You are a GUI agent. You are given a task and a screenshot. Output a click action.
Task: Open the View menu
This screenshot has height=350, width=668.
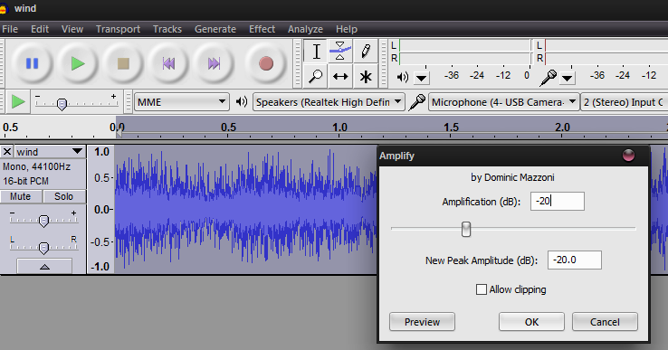click(72, 29)
